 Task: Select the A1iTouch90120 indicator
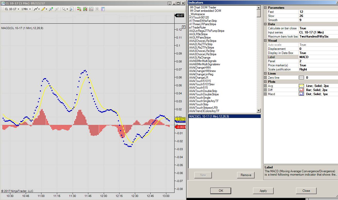[x=199, y=17]
